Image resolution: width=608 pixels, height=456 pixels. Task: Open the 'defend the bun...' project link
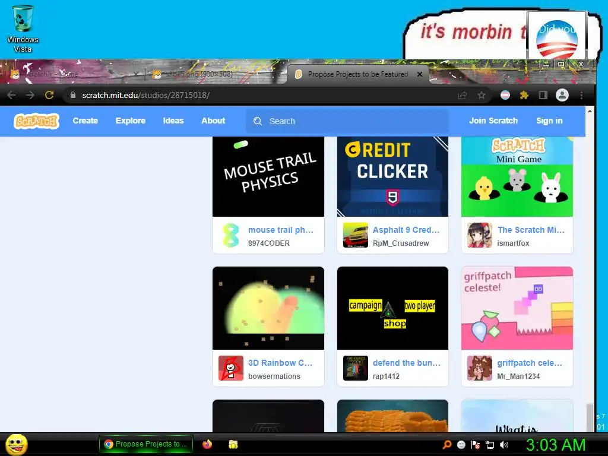(406, 363)
